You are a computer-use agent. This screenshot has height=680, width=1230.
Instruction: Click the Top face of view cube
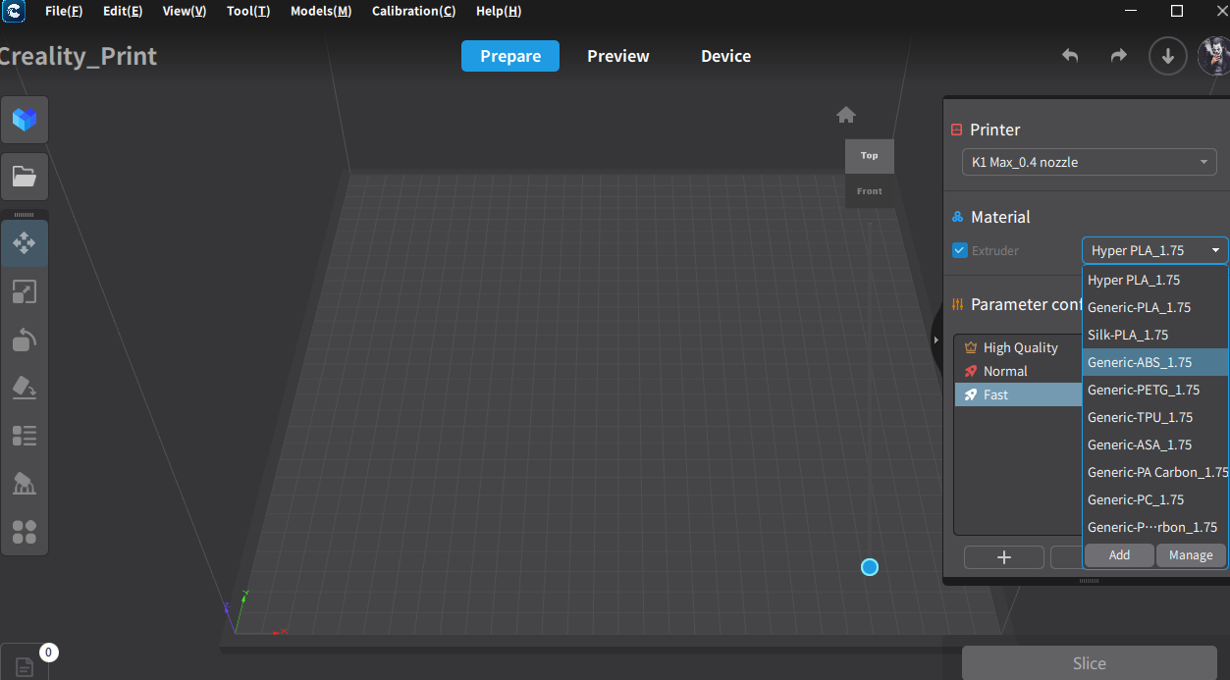click(x=870, y=156)
